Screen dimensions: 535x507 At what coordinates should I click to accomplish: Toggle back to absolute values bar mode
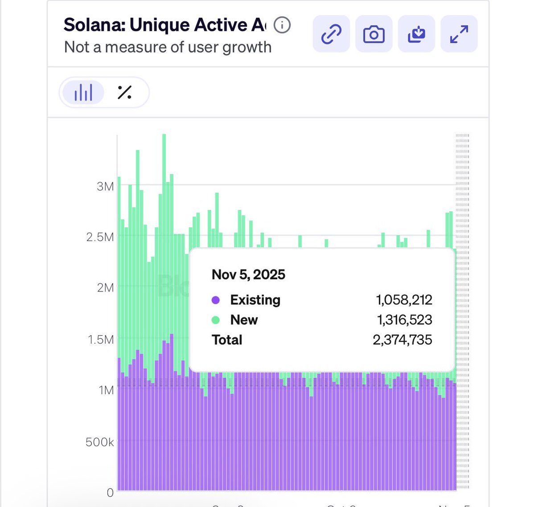click(x=83, y=92)
